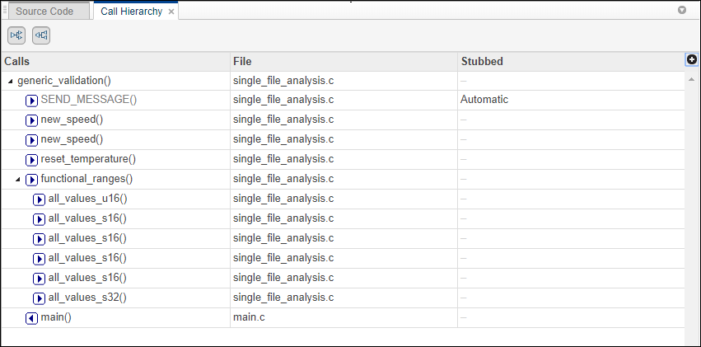Viewport: 701px width, 347px height.
Task: Click the show callers toolbar icon
Action: [x=40, y=35]
